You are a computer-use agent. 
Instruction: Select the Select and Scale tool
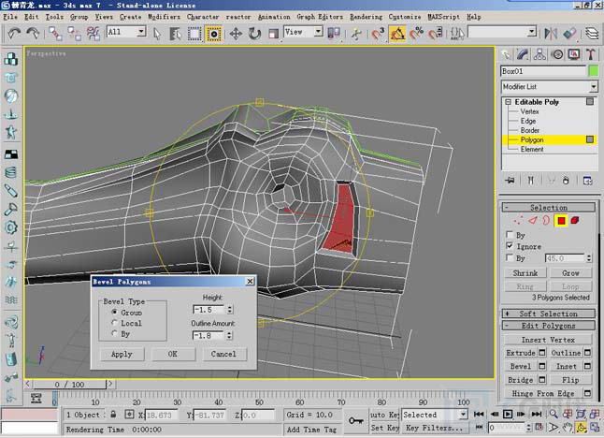point(273,34)
